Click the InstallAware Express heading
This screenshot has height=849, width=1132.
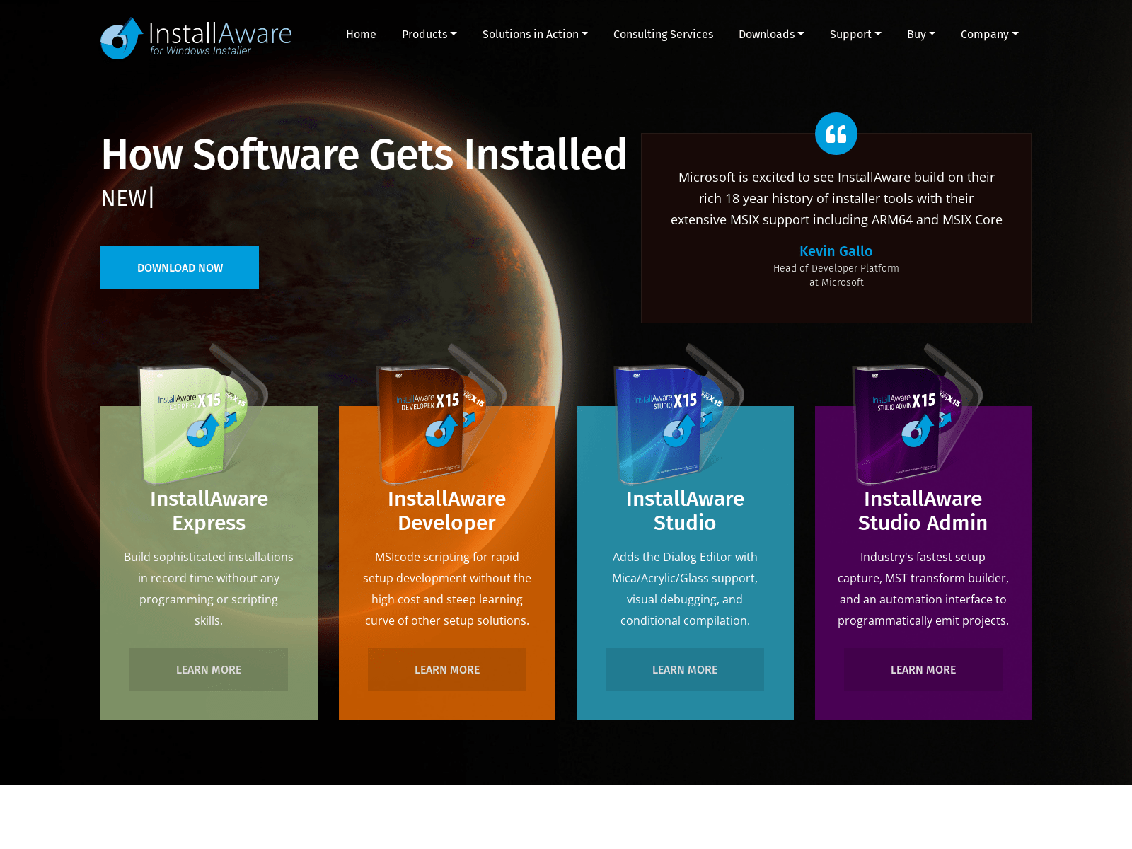tap(209, 511)
